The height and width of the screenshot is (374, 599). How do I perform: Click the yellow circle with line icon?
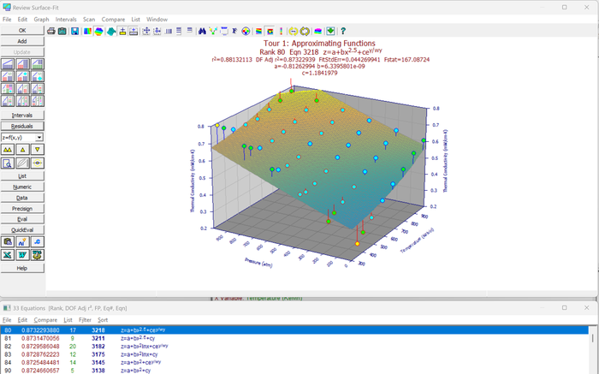[x=38, y=163]
